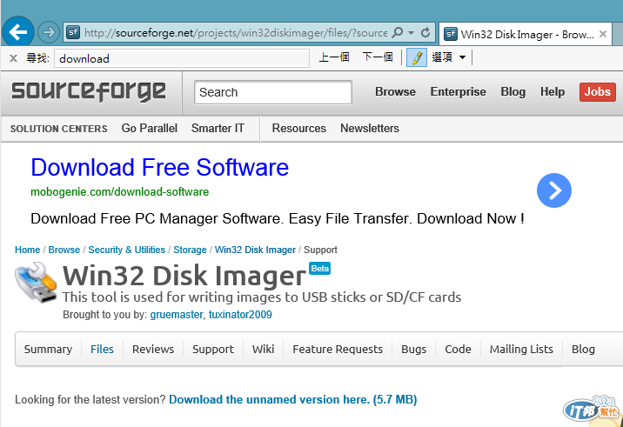This screenshot has width=623, height=427.
Task: Click the SourceForge Search box
Action: 273,92
